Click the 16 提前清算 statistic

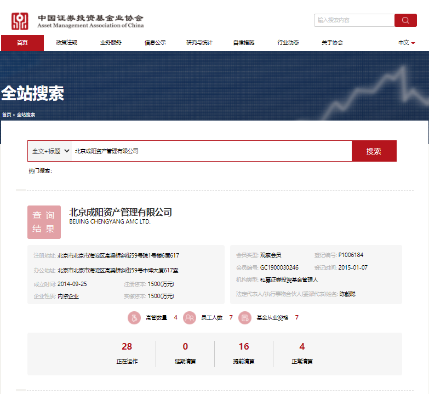click(x=244, y=353)
